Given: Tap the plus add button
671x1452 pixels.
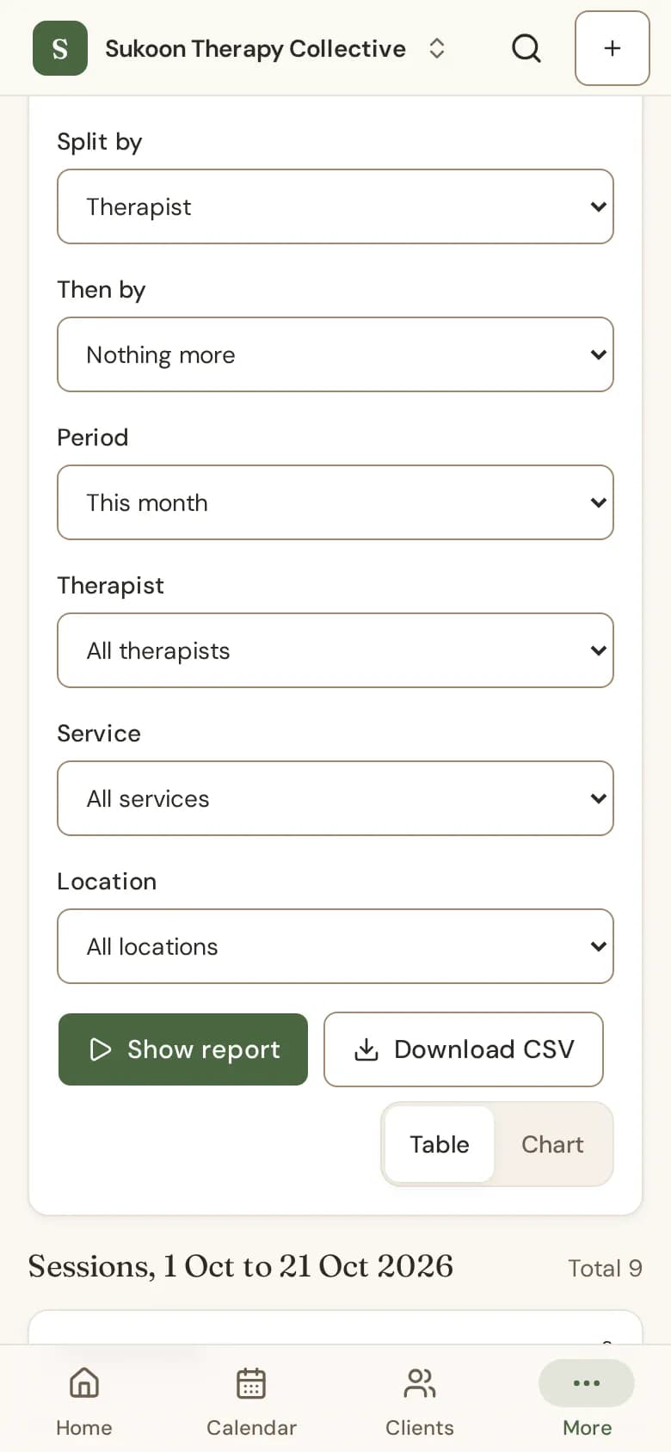Looking at the screenshot, I should [612, 48].
